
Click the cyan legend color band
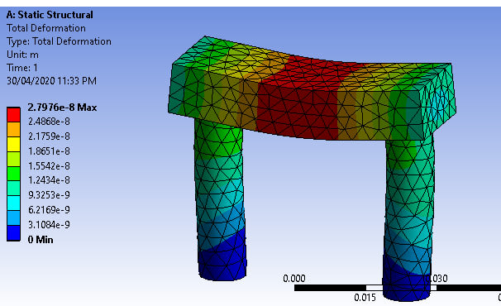pos(13,203)
